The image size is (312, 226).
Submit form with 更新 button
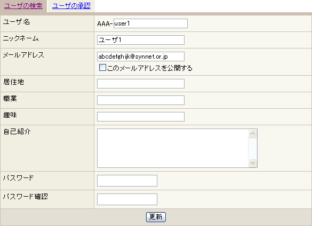coord(156,217)
